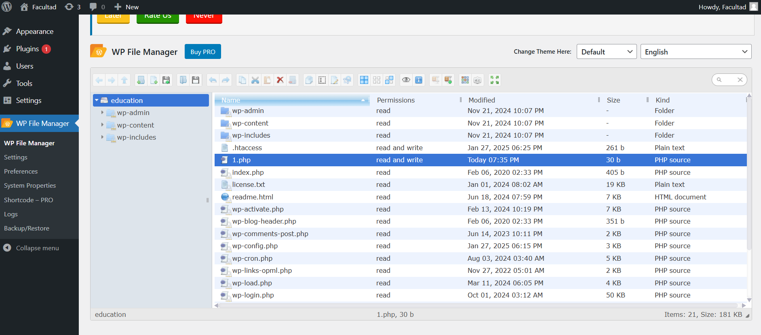Sort files by the Name column header
The height and width of the screenshot is (335, 761).
pos(292,100)
